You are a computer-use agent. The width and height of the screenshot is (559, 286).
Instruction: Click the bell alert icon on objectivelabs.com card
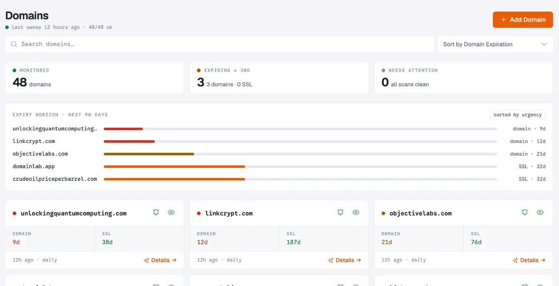coord(525,212)
